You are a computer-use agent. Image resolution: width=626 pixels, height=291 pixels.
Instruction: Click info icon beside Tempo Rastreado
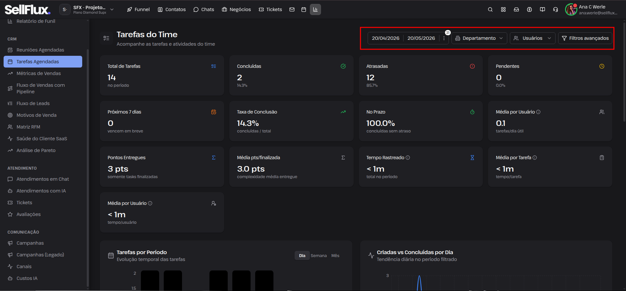[408, 158]
